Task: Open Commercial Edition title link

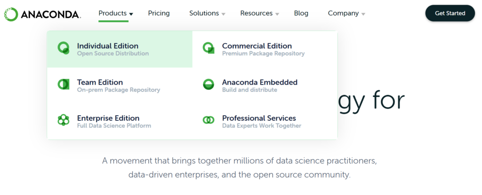Action: click(x=257, y=46)
